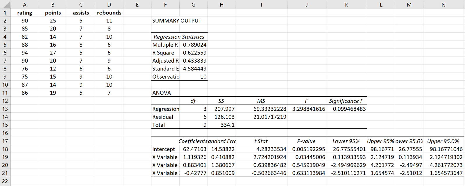
Task: Click intercept coefficient 62.47163
Action: [194, 149]
